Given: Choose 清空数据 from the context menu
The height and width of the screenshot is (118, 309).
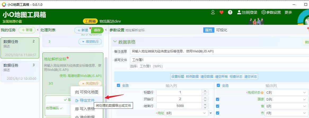Looking at the screenshot, I should click(x=87, y=116).
